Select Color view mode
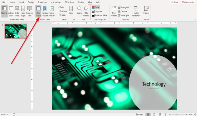Screen dimensions: 197x116 coord(96,7)
